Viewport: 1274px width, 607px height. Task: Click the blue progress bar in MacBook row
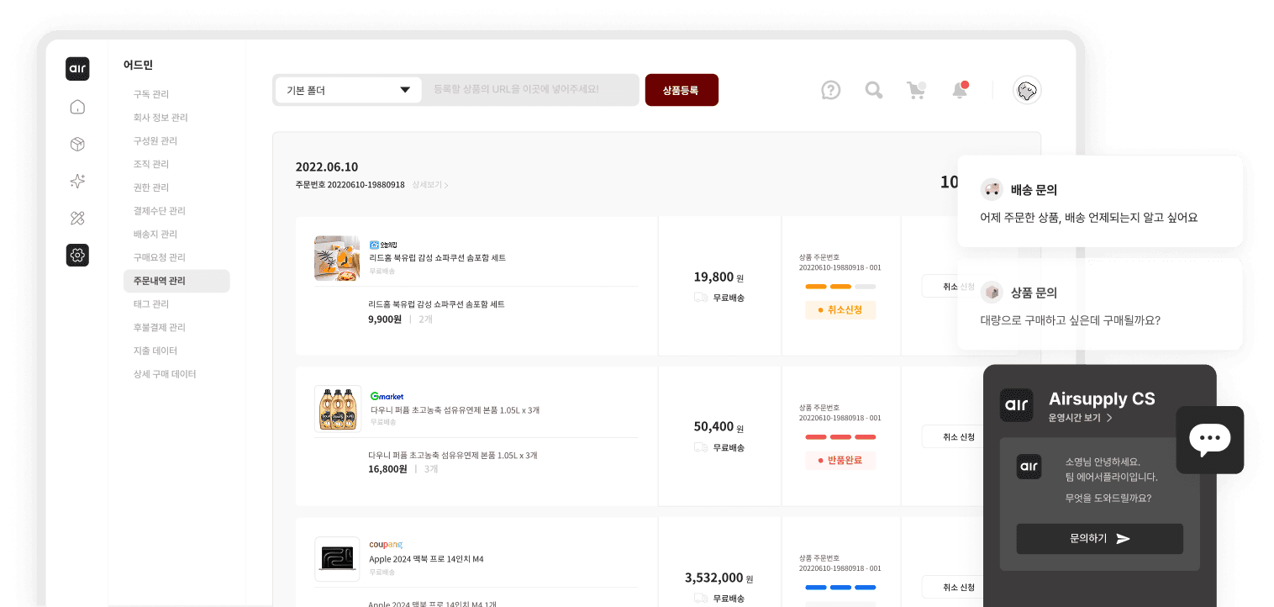pos(840,588)
